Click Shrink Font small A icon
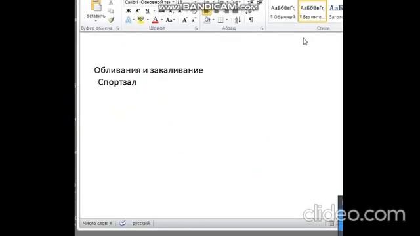Screen dimensions: 420x236 pyautogui.click(x=194, y=20)
